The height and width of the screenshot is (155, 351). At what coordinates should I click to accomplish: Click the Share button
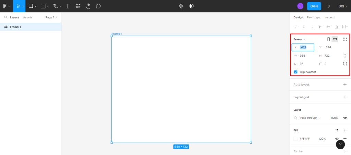(314, 6)
